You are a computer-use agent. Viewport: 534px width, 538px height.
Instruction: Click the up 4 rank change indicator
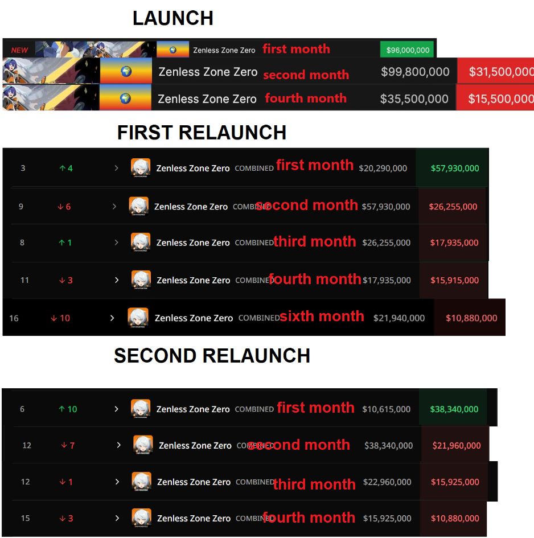click(66, 168)
